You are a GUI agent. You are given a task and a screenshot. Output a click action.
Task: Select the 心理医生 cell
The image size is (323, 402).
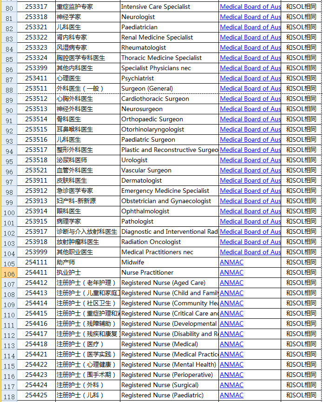point(88,78)
